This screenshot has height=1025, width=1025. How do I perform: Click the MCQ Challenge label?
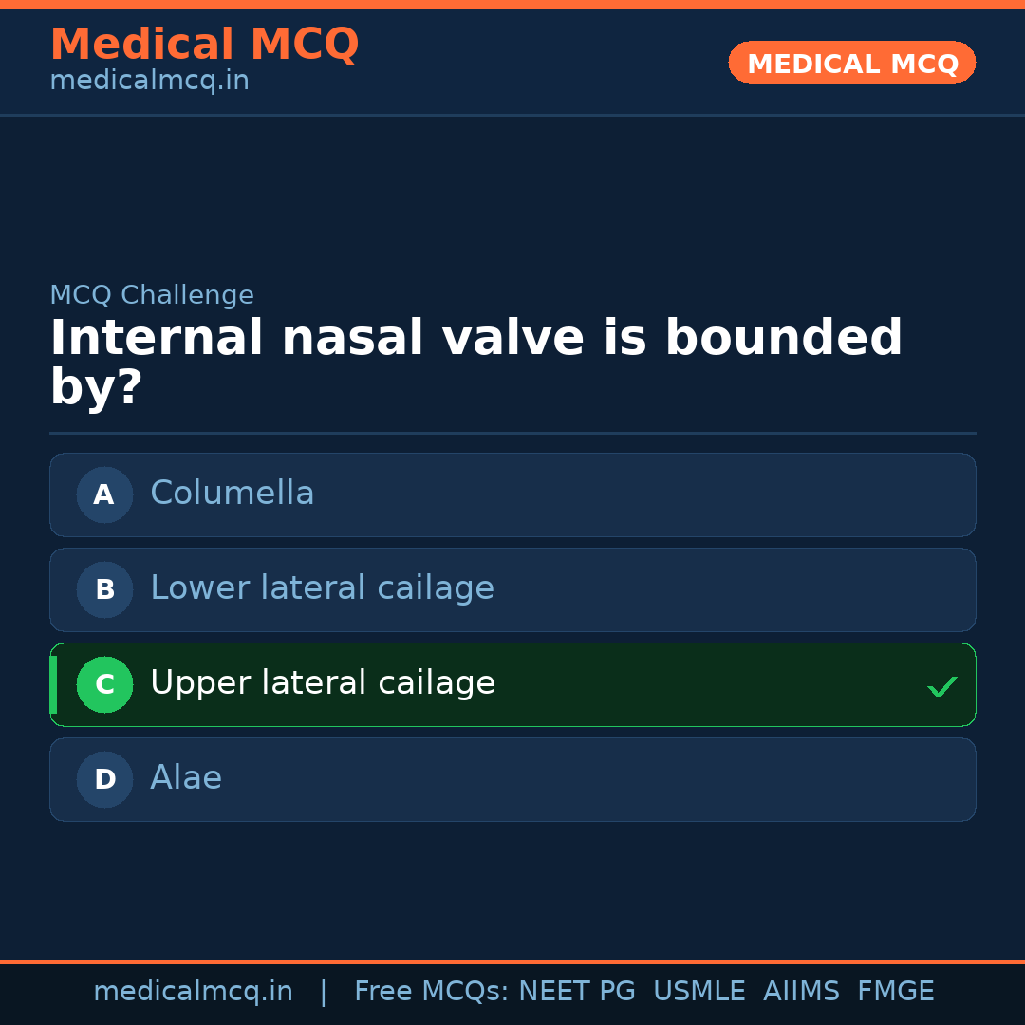(x=152, y=295)
